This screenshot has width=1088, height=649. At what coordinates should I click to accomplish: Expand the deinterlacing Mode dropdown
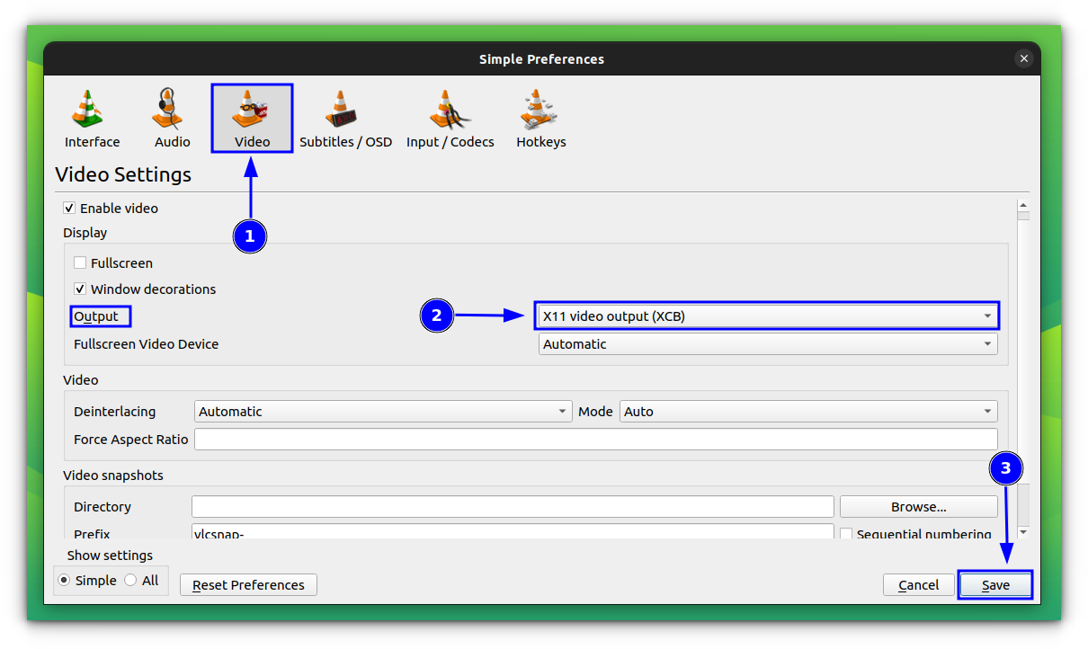pos(807,411)
